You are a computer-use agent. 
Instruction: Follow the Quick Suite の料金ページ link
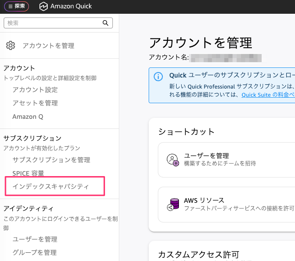[x=268, y=95]
